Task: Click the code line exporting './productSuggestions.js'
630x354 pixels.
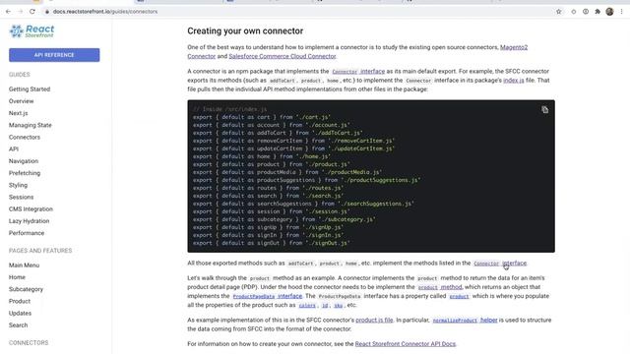Action: click(x=306, y=180)
